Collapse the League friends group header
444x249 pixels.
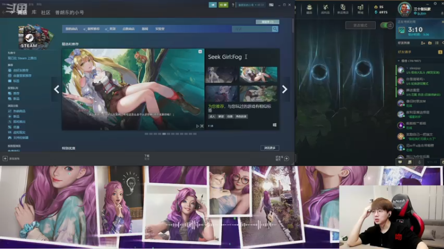click(x=410, y=61)
